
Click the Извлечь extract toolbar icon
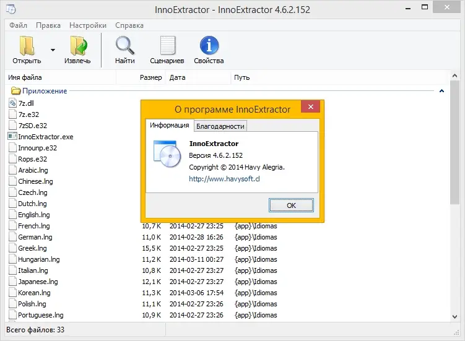[x=78, y=45]
